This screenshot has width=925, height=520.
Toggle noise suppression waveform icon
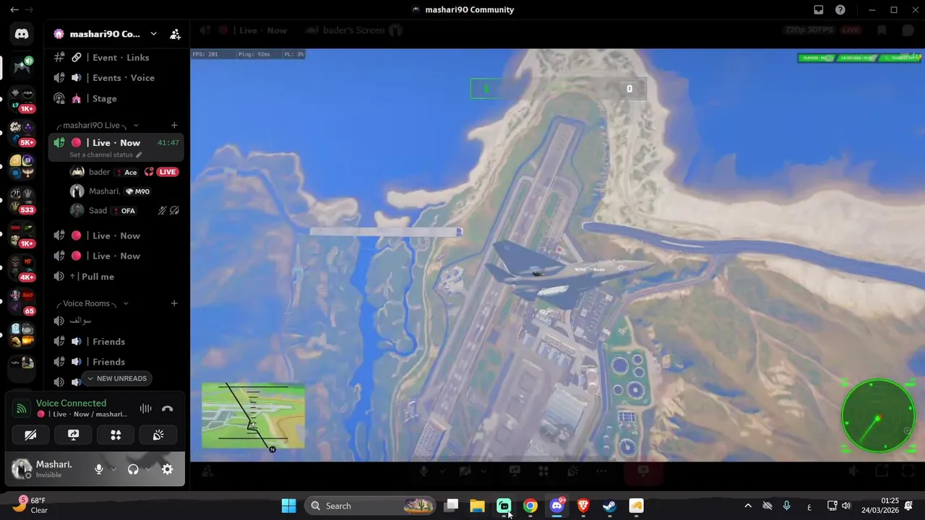click(145, 409)
